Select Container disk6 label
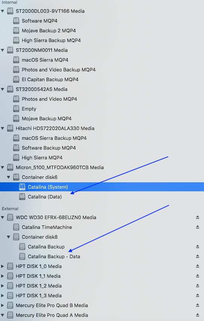 point(40,177)
